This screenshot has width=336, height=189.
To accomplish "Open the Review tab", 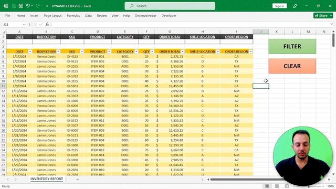I will click(x=101, y=16).
